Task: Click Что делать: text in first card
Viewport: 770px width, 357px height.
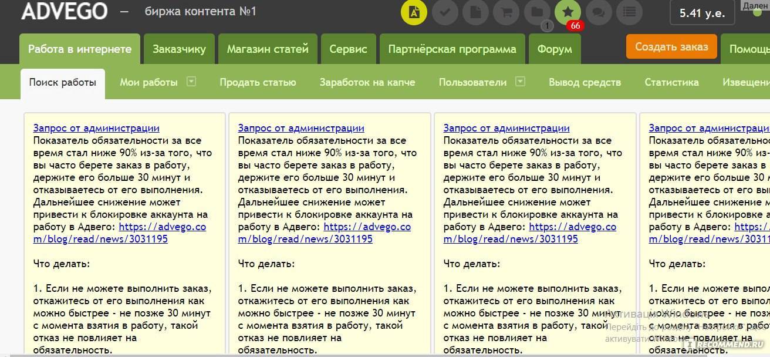Action: pyautogui.click(x=62, y=264)
